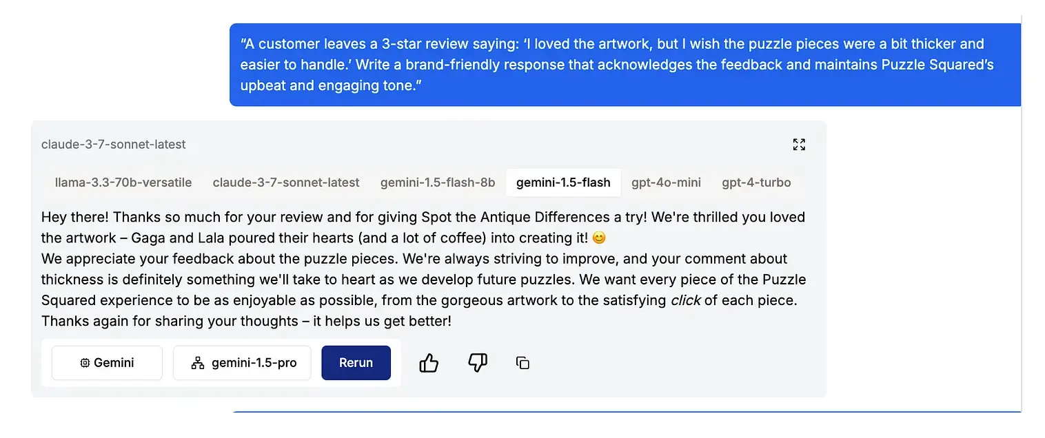Image resolution: width=1045 pixels, height=438 pixels.
Task: Open the Gemini provider selector
Action: pos(107,363)
